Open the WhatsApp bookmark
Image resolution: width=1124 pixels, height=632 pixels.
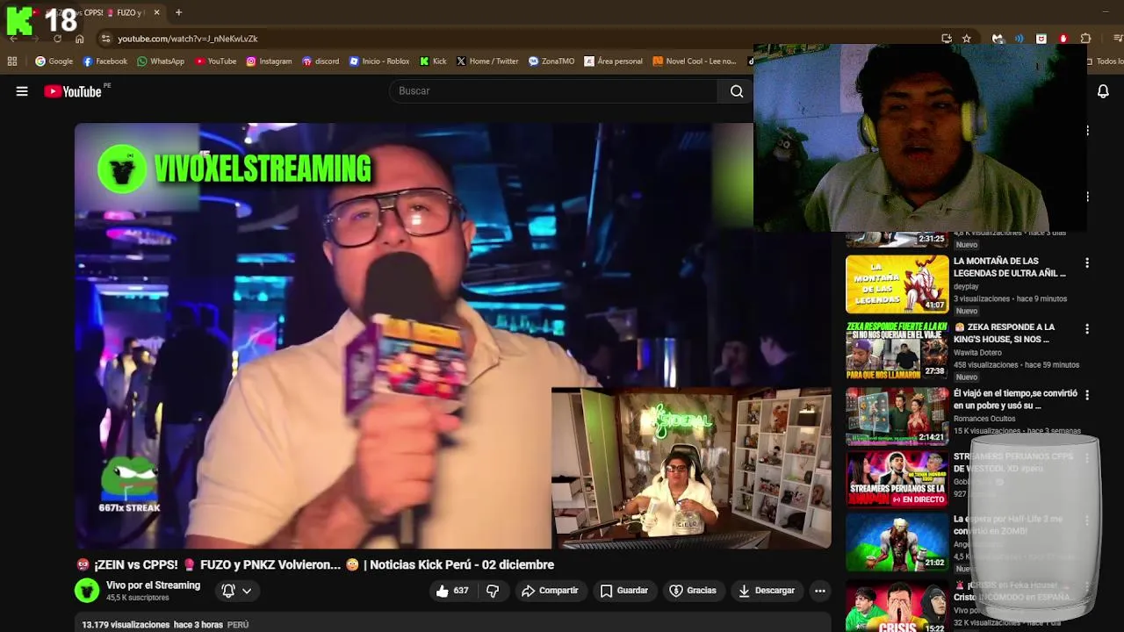pos(160,61)
